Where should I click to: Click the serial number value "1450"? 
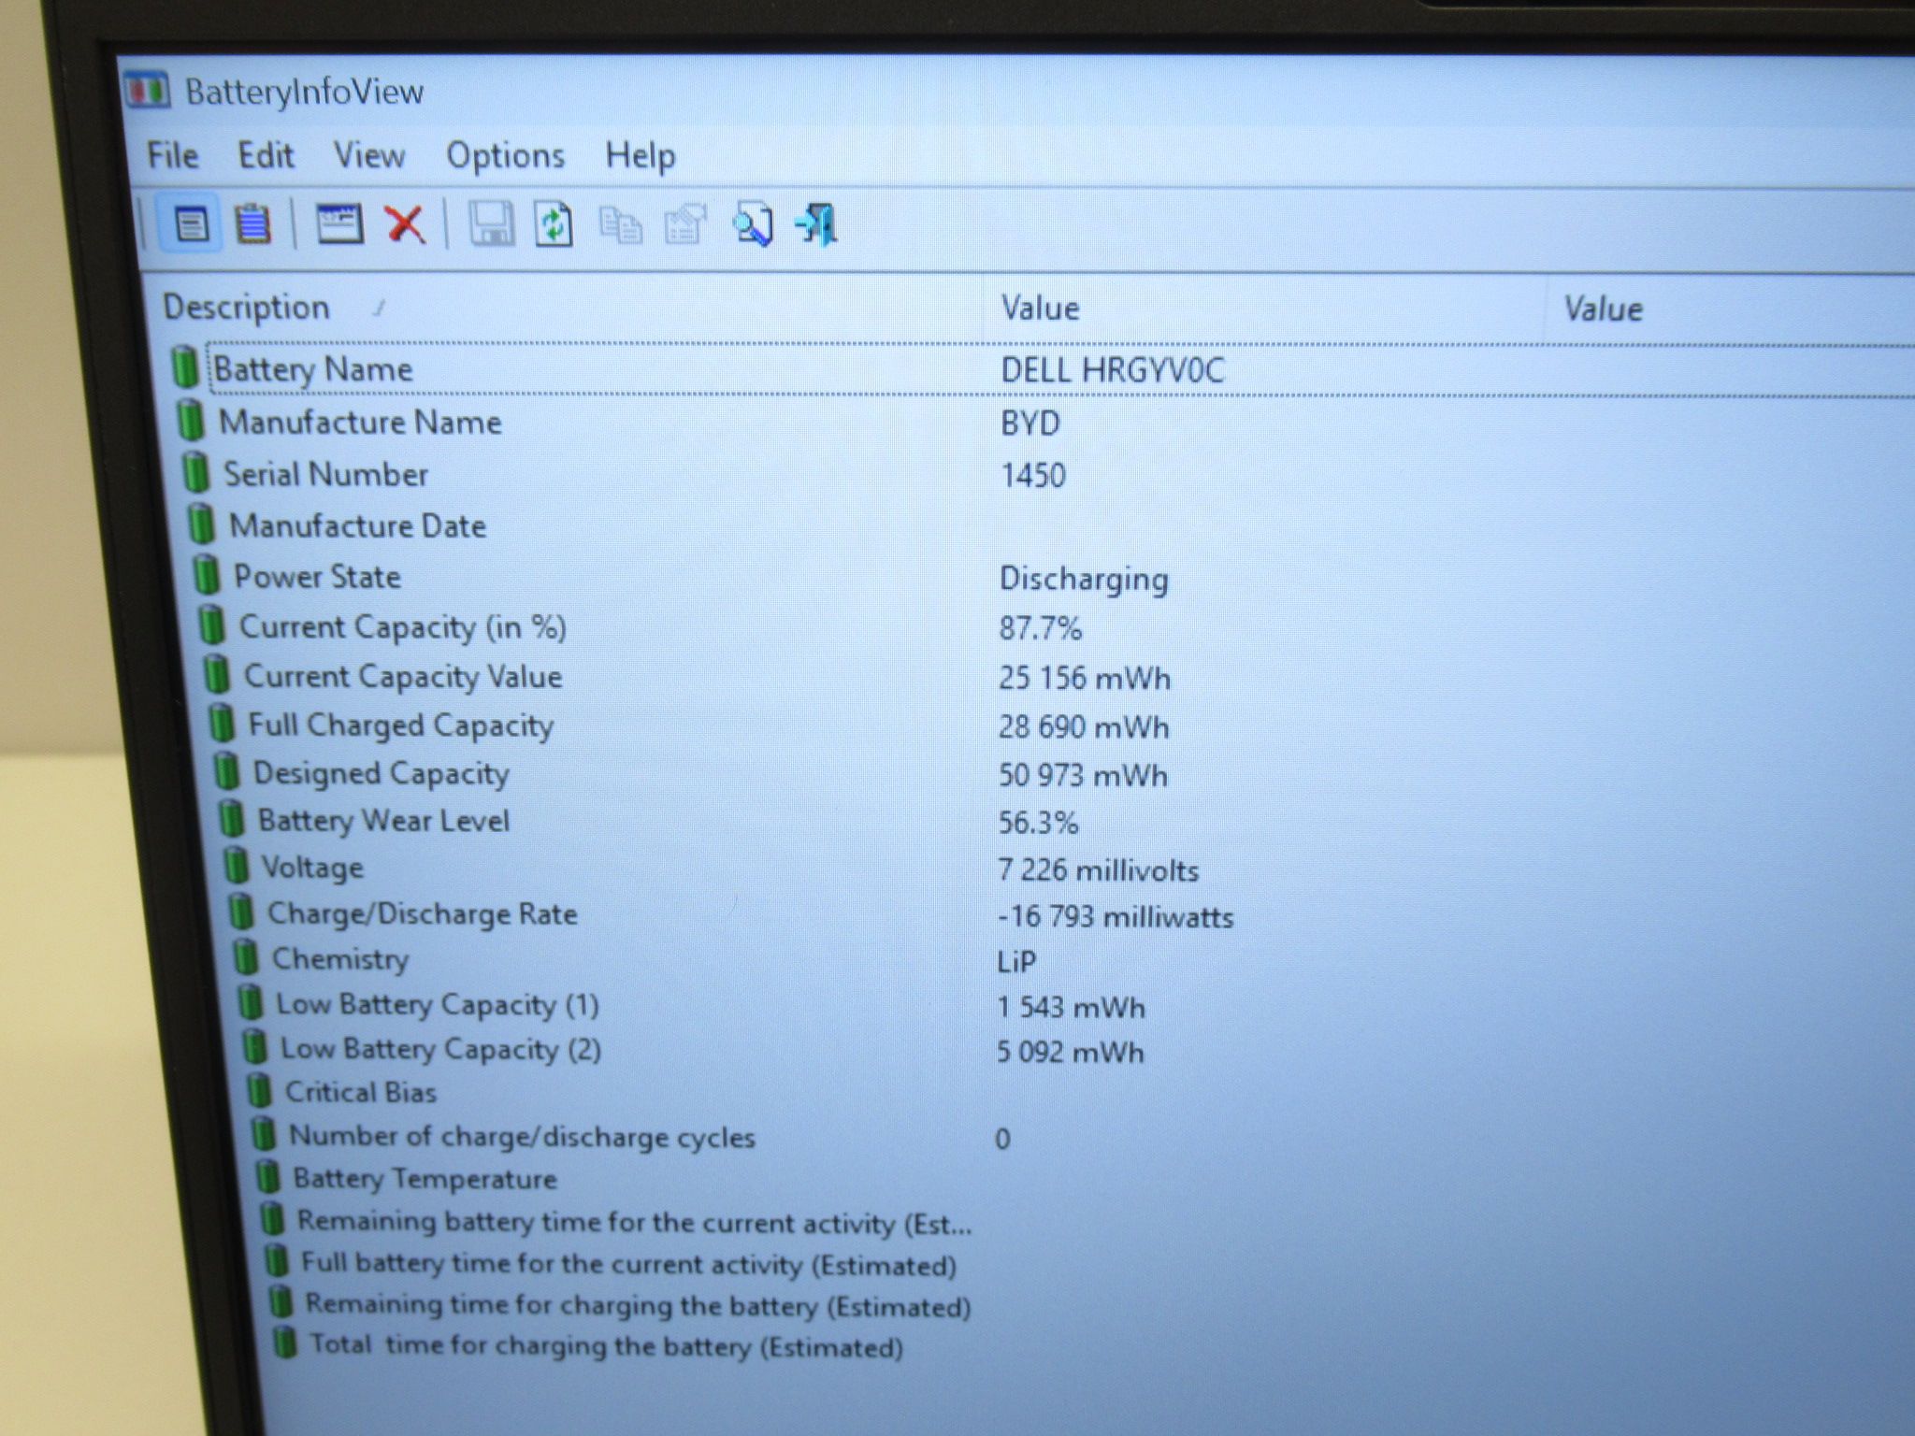(x=1033, y=476)
